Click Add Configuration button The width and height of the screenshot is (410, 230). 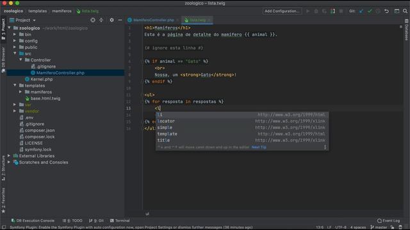(x=282, y=11)
